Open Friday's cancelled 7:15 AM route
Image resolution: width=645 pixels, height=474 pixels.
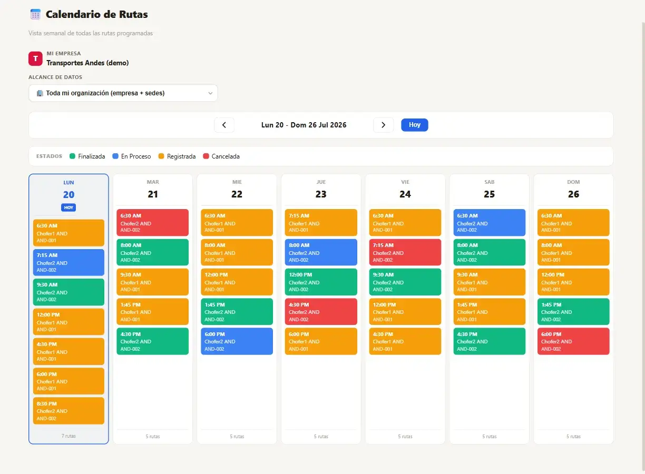[405, 252]
